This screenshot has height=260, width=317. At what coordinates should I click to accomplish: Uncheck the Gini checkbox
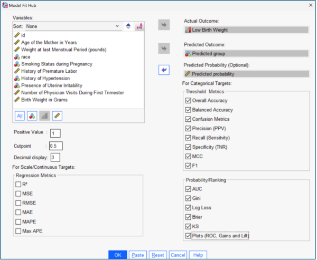[188, 198]
